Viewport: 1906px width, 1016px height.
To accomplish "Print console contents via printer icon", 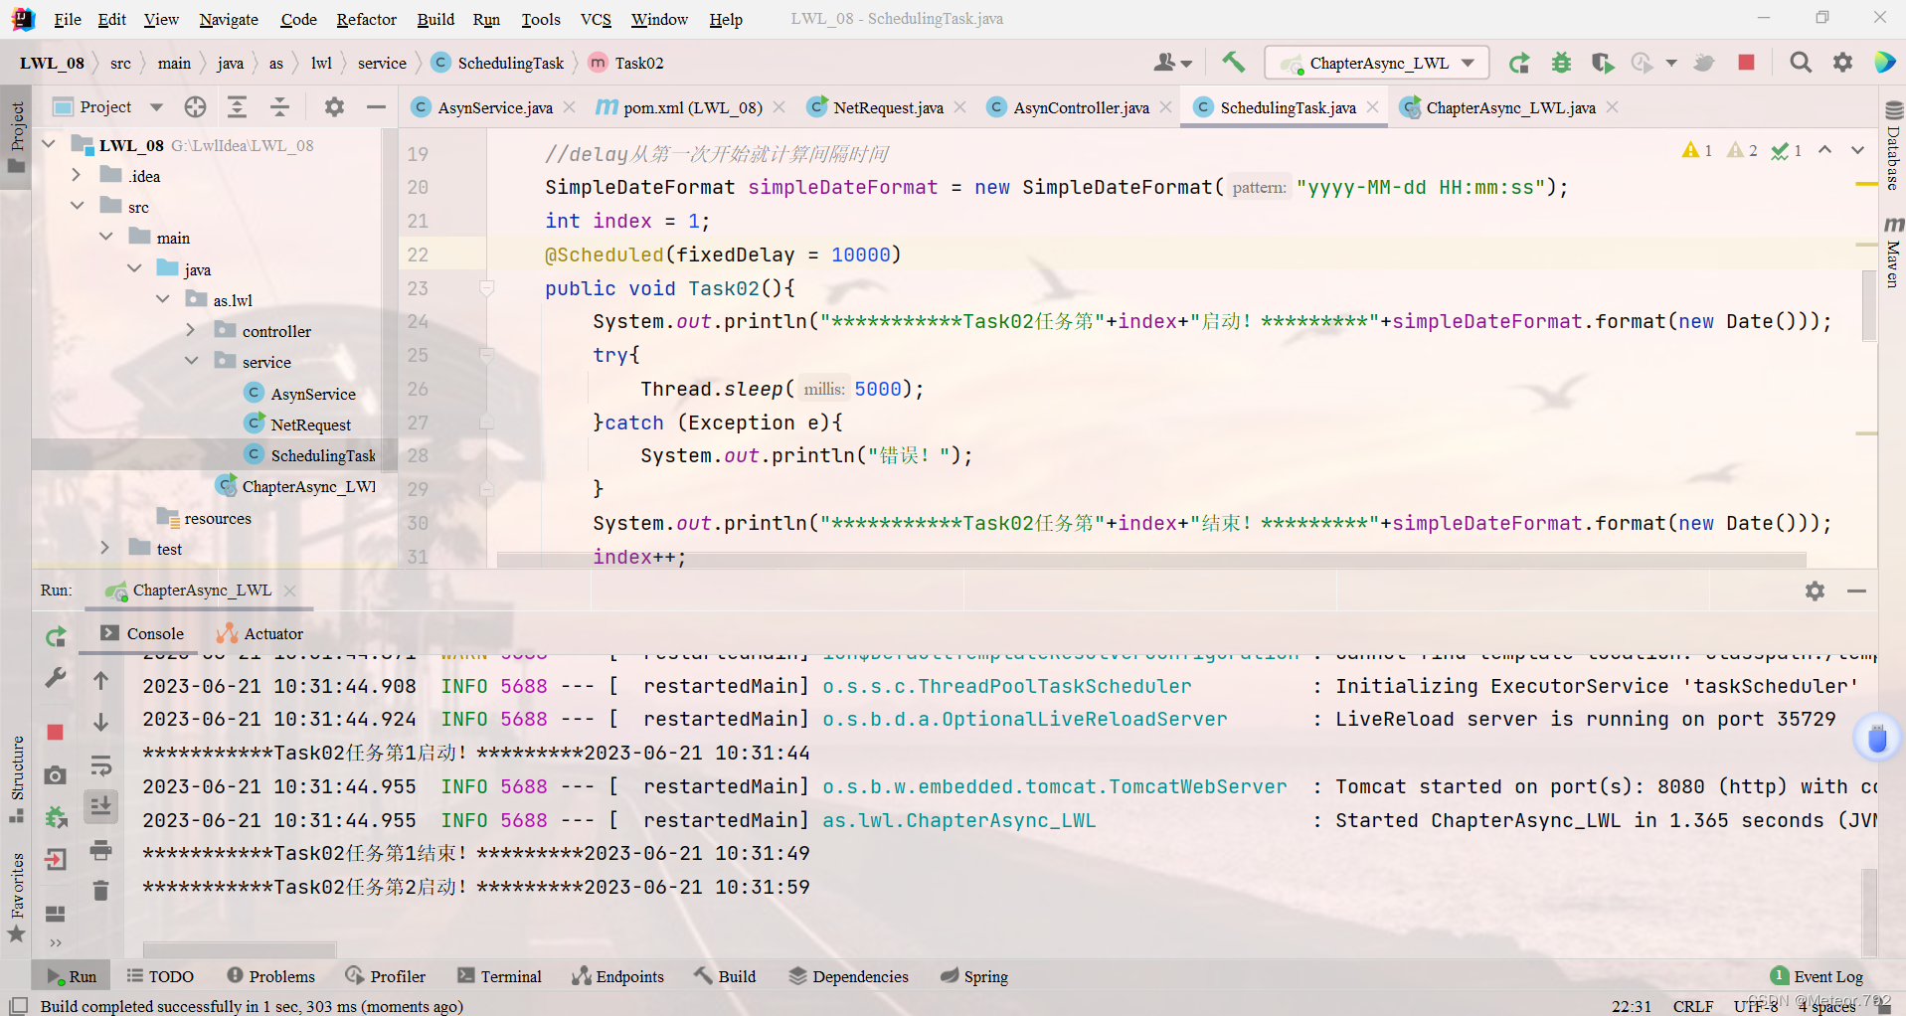I will click(100, 850).
